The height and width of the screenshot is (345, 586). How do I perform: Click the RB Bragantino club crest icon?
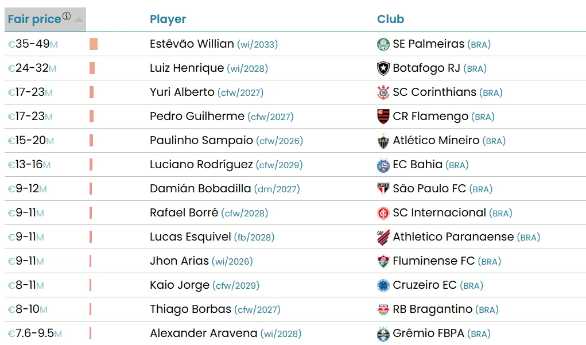pos(383,309)
